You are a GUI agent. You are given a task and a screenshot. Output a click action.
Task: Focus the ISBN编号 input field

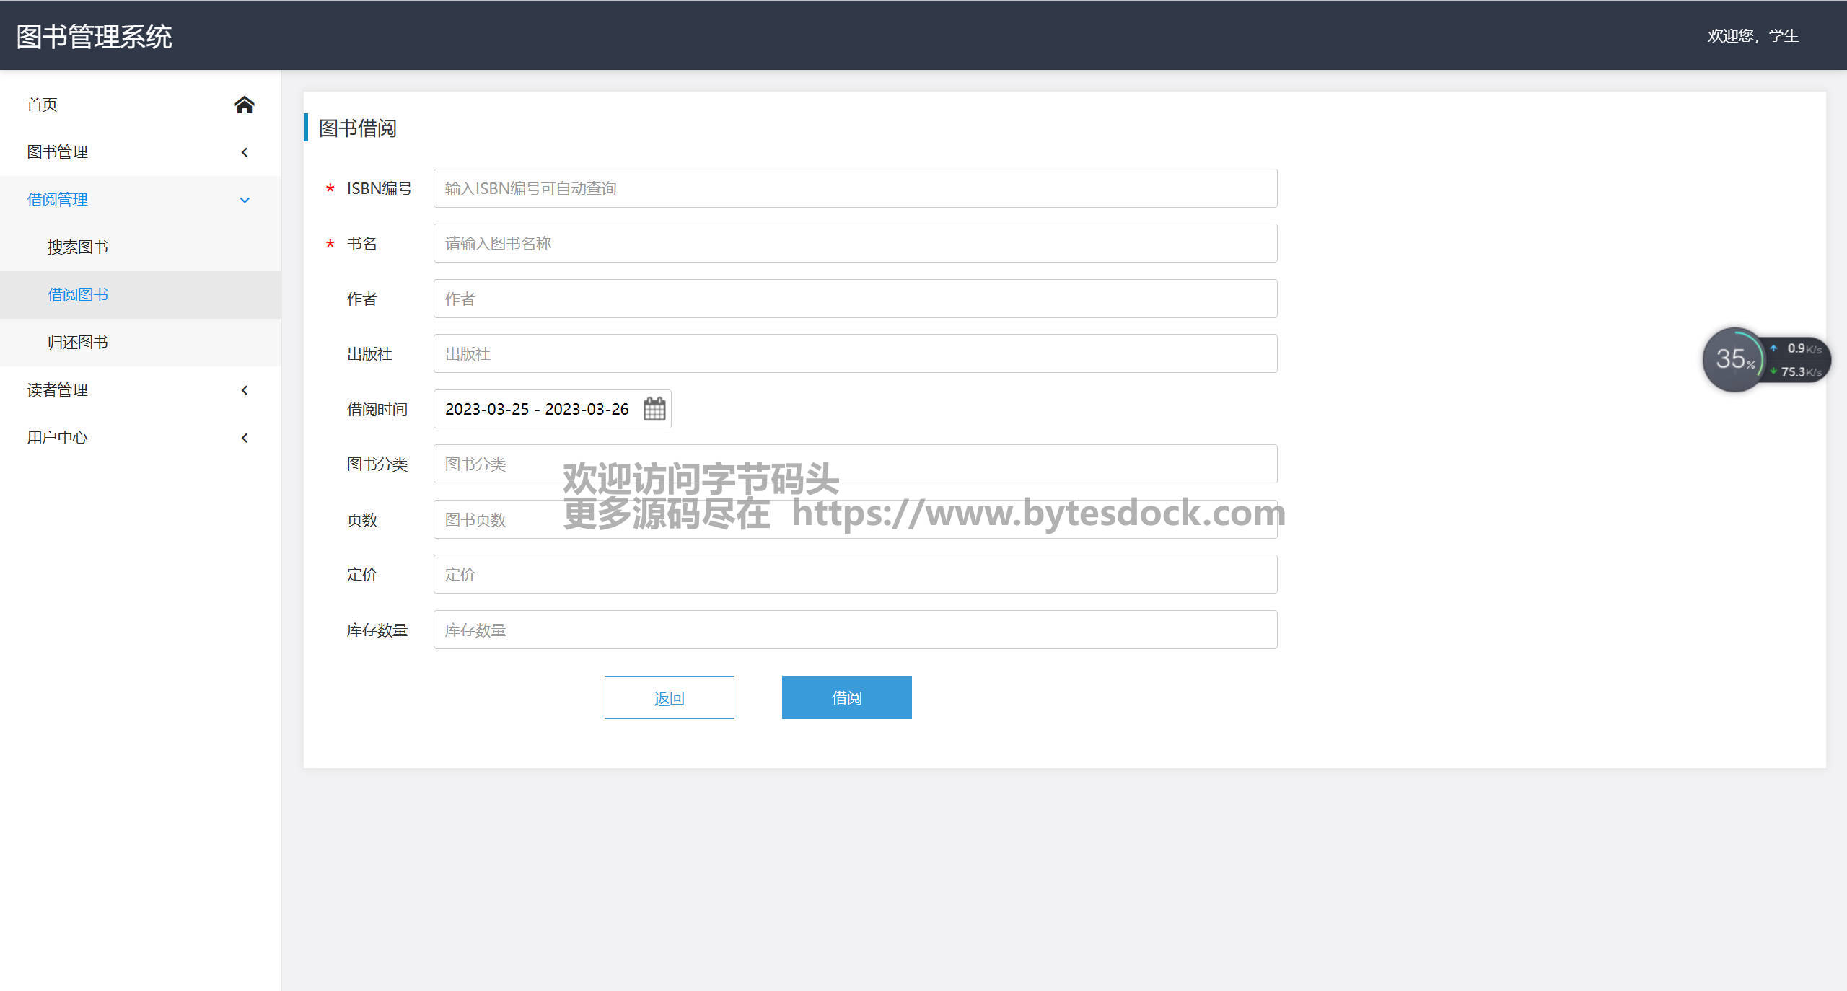(855, 188)
